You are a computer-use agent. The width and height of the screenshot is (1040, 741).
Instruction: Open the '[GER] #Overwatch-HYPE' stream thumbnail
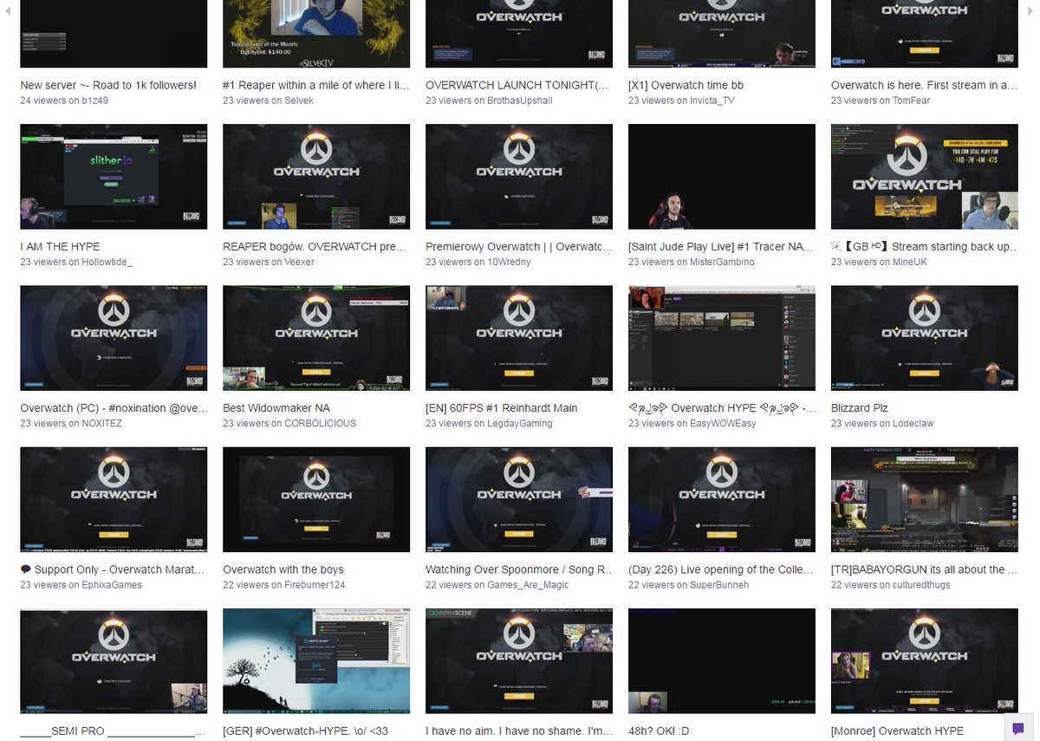click(x=316, y=661)
